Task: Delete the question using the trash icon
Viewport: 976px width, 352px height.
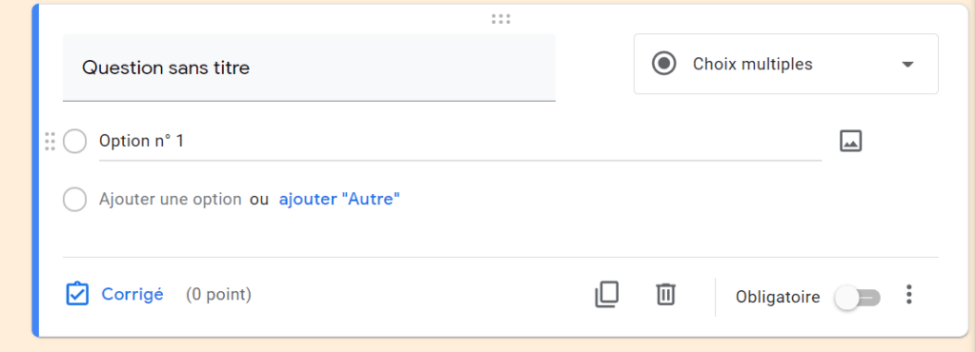Action: click(x=665, y=294)
